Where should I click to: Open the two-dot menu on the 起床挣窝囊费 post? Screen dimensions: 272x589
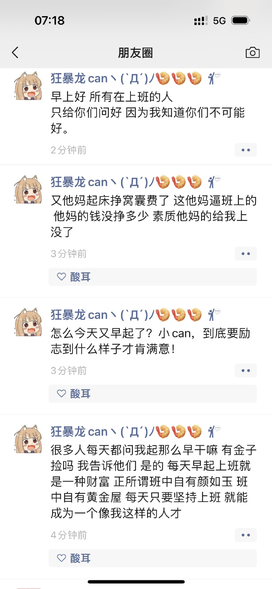point(246,254)
